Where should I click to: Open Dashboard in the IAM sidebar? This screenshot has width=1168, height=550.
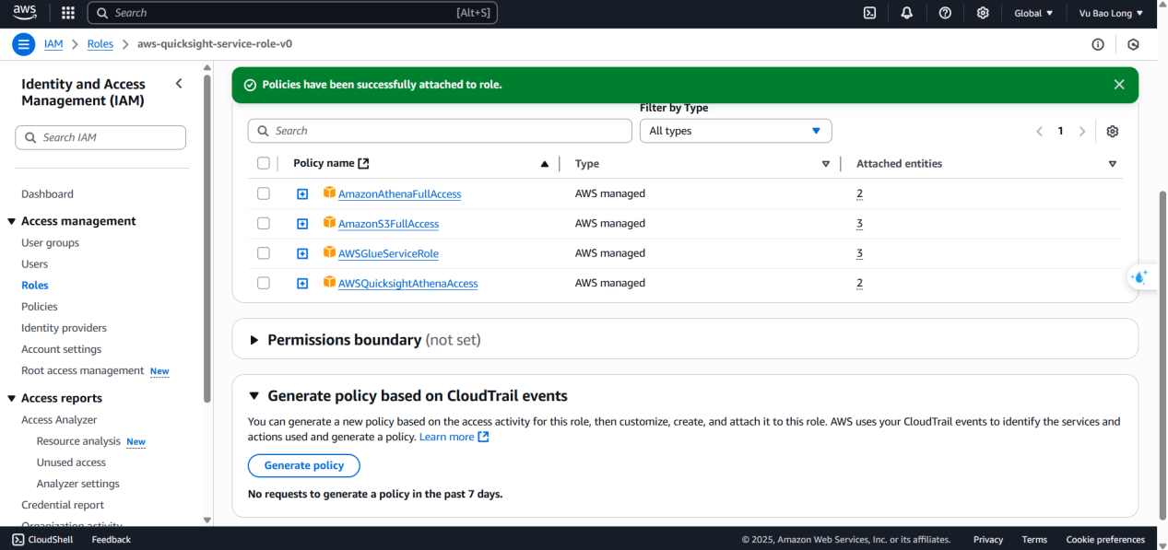point(47,193)
